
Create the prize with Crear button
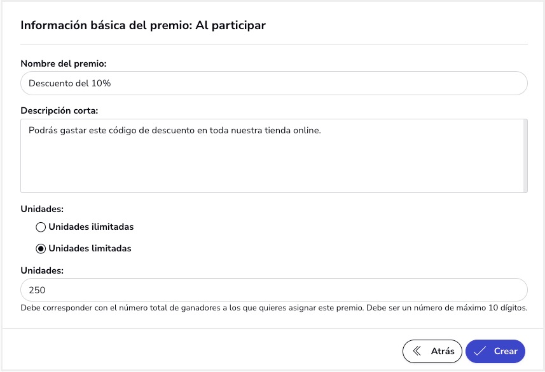pyautogui.click(x=495, y=351)
